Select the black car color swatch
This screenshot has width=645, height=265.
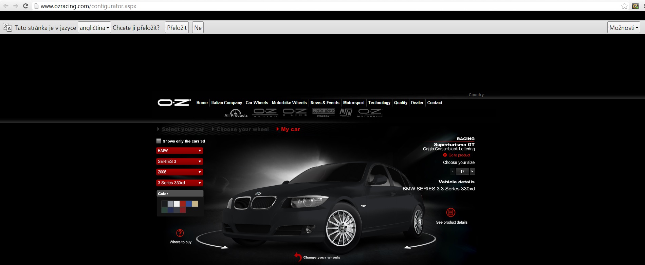164,204
